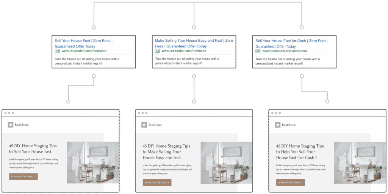Image resolution: width=388 pixels, height=194 pixels.
Task: Open 'Sell Your House Fast for Cash' ad headline
Action: [292, 43]
